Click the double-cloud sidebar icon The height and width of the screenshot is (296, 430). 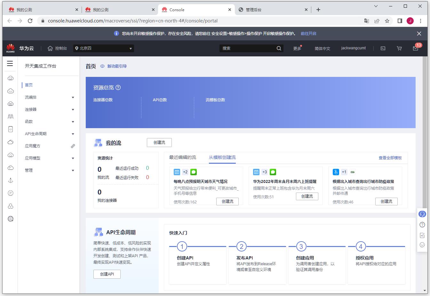[11, 142]
